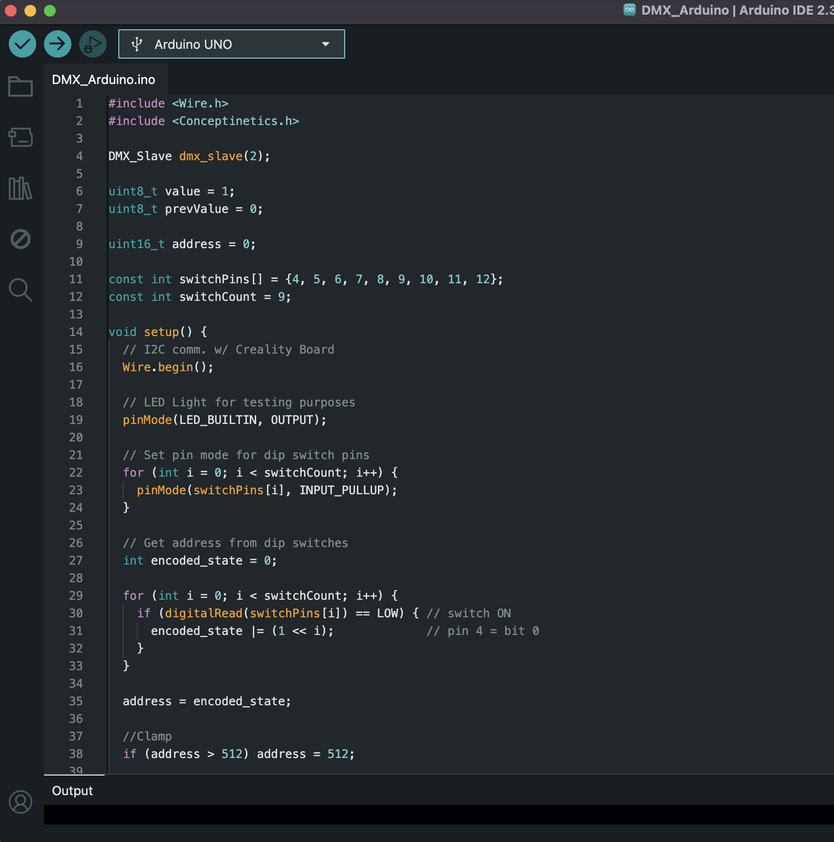Click the yellow macOS minimize button

point(30,10)
